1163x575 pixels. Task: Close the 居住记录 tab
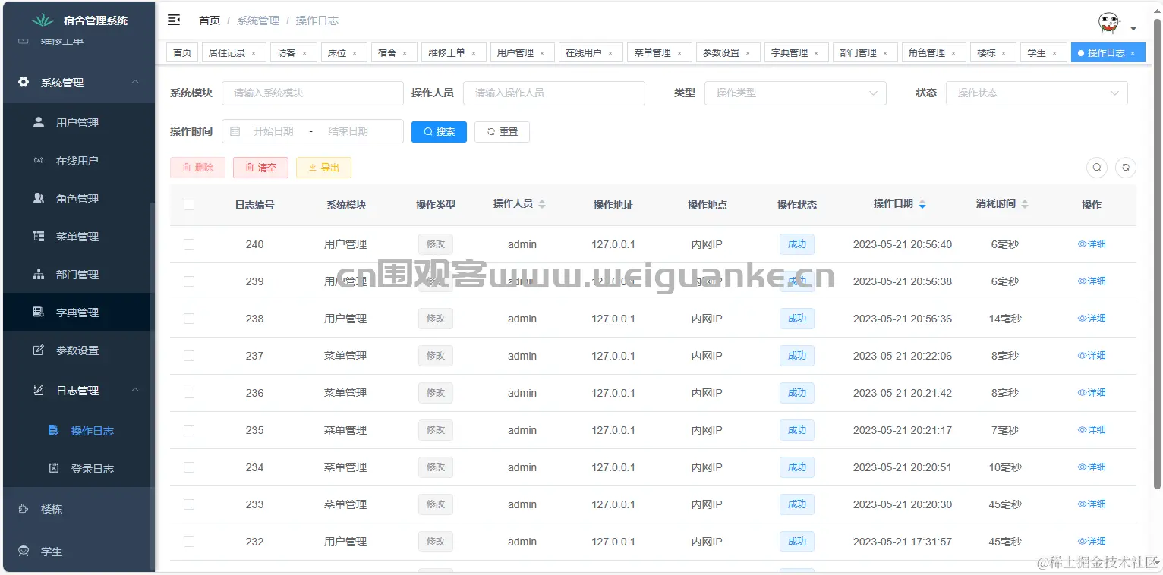click(x=254, y=53)
